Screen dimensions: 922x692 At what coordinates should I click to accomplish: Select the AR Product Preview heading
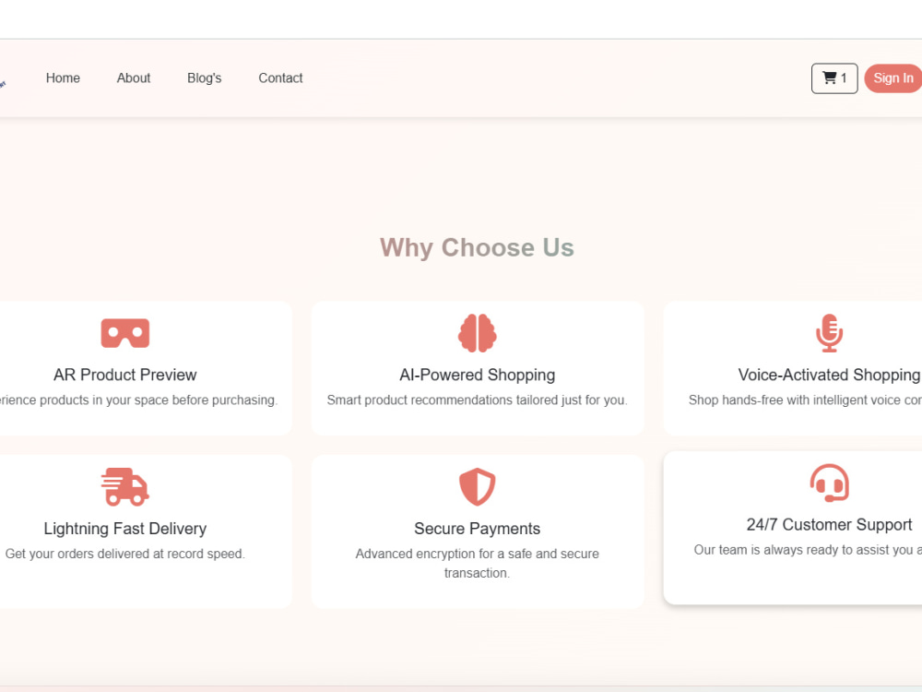125,375
